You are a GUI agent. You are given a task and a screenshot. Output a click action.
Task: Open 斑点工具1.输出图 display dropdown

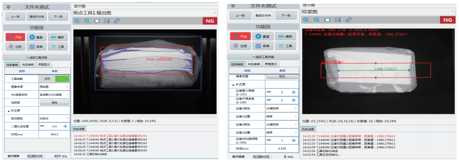tap(145, 13)
